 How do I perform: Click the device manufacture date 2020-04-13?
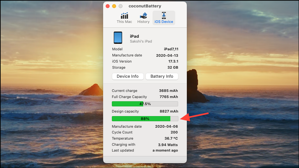(167, 55)
